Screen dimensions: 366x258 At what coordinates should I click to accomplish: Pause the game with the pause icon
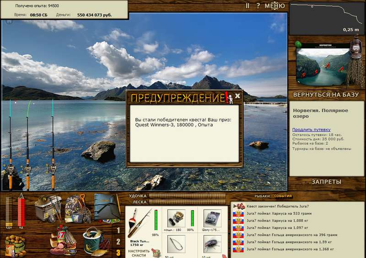point(248,5)
